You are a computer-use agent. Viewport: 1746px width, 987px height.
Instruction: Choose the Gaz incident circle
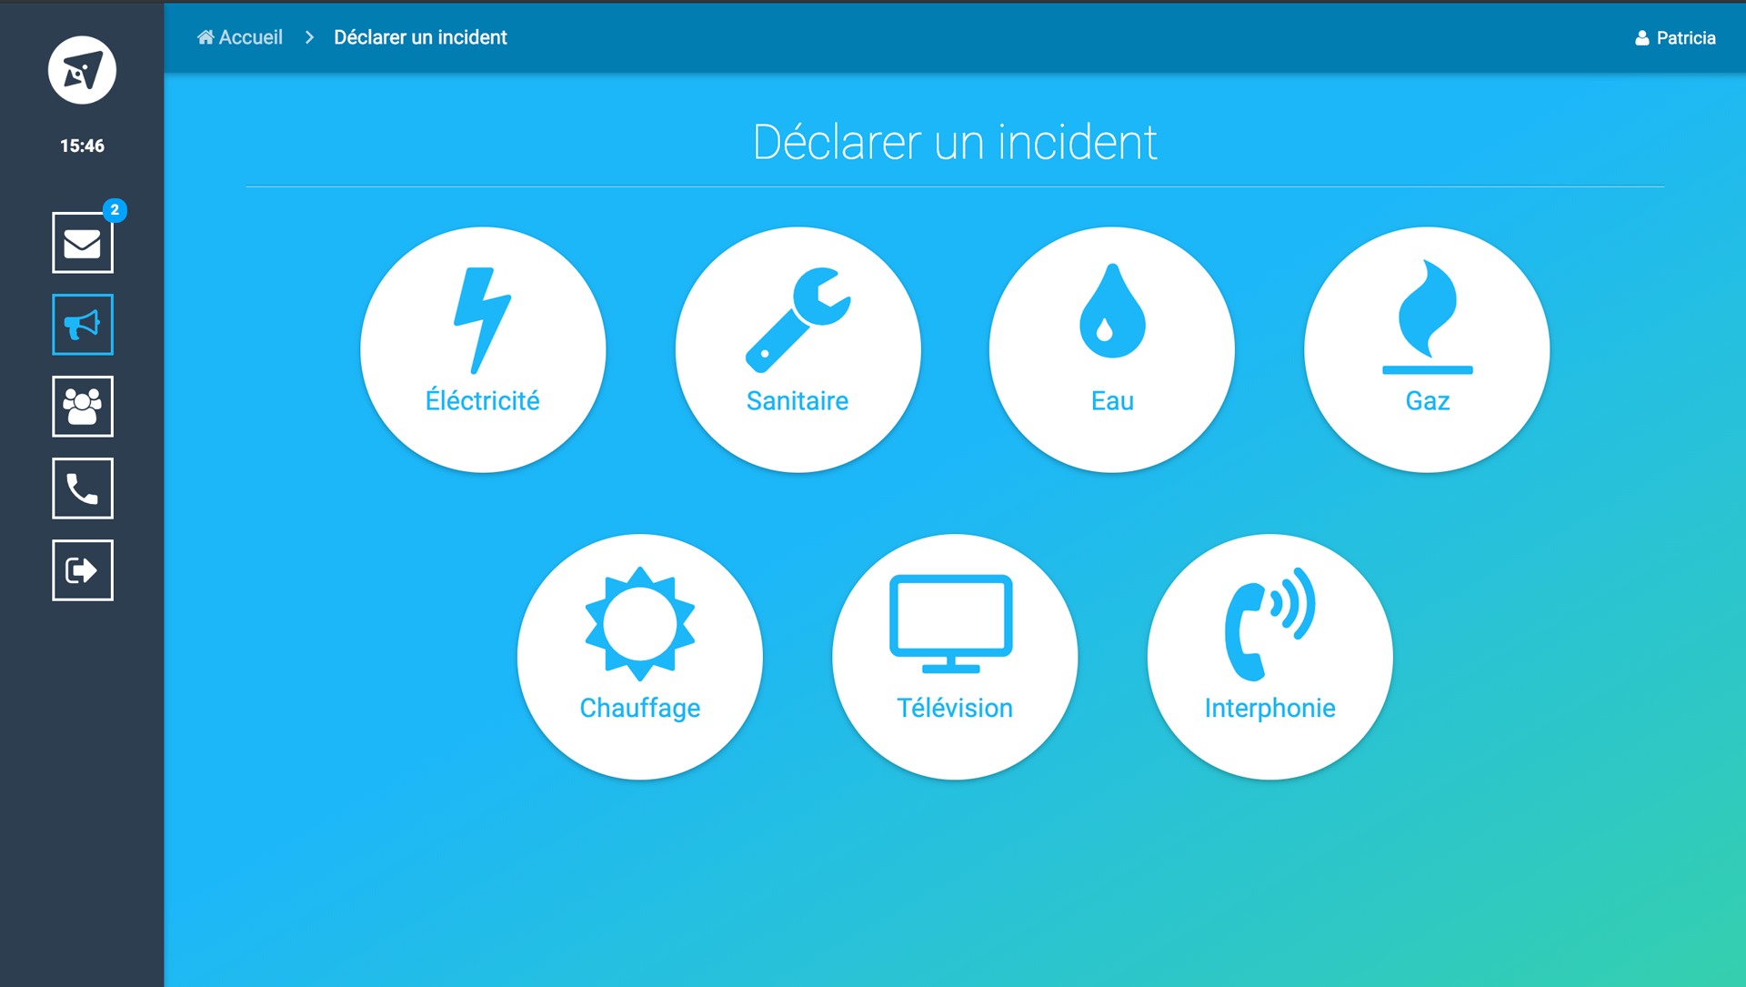(x=1427, y=349)
